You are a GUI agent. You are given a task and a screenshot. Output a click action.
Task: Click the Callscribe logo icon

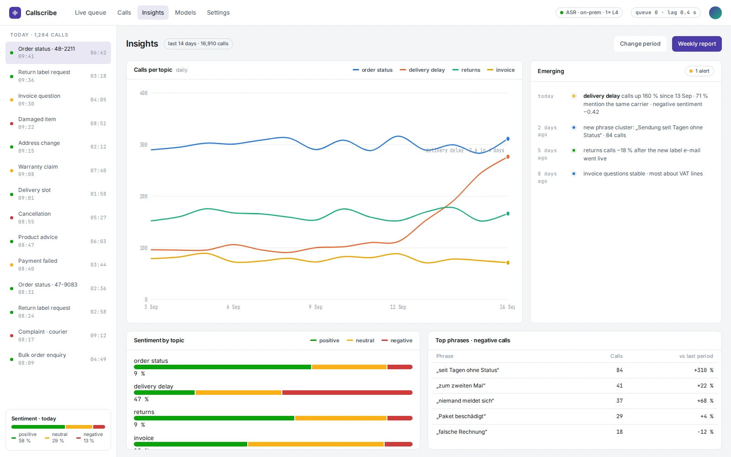click(15, 13)
